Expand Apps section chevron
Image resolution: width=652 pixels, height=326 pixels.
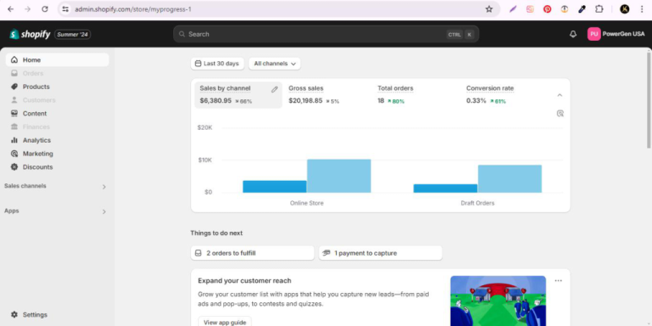[104, 211]
